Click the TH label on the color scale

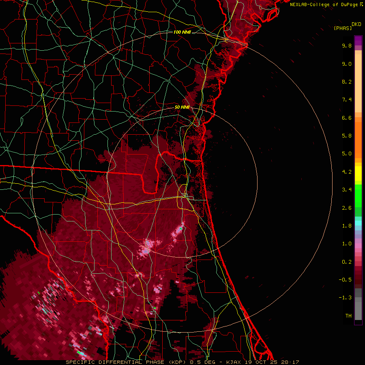348,316
